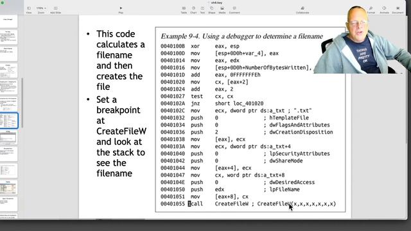Insert a Chart from the toolbar
Screen dimensions: 411x231
(193, 10)
